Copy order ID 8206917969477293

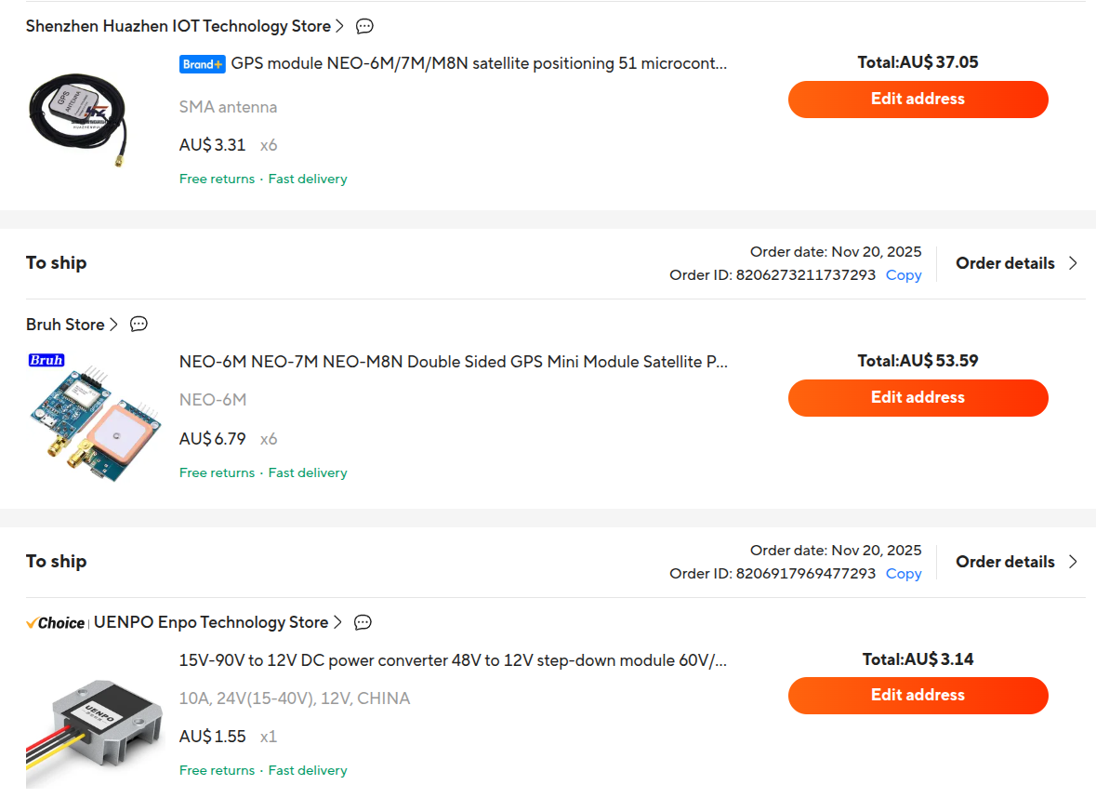[904, 574]
